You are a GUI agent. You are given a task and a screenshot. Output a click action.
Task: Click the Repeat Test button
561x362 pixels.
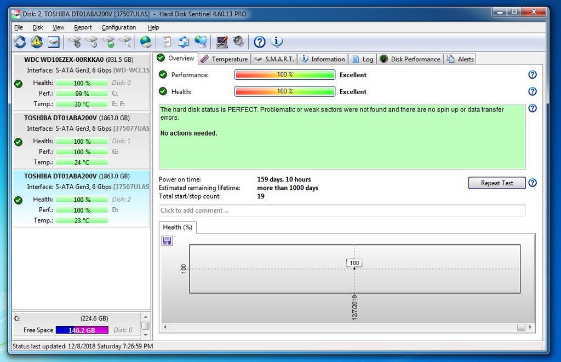pyautogui.click(x=496, y=183)
